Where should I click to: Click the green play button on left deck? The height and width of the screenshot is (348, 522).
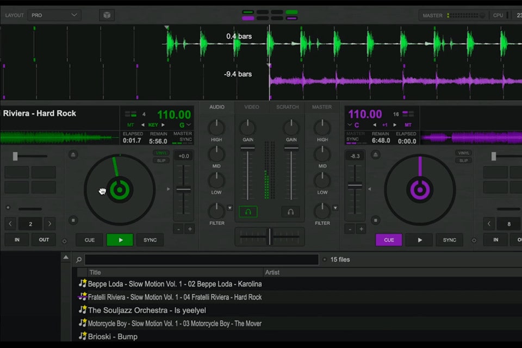tap(120, 240)
